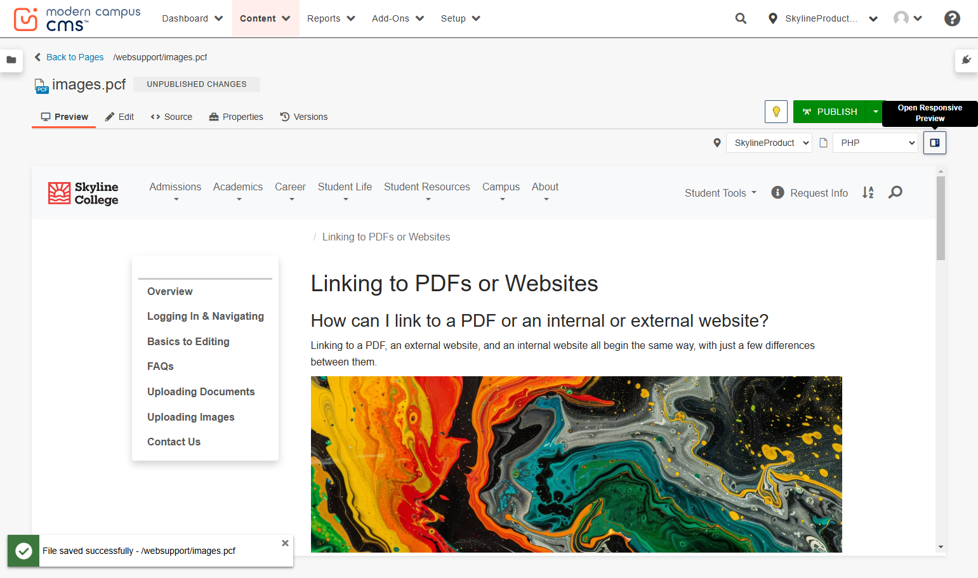This screenshot has width=978, height=578.
Task: Click the colorful abstract paint image
Action: [576, 464]
